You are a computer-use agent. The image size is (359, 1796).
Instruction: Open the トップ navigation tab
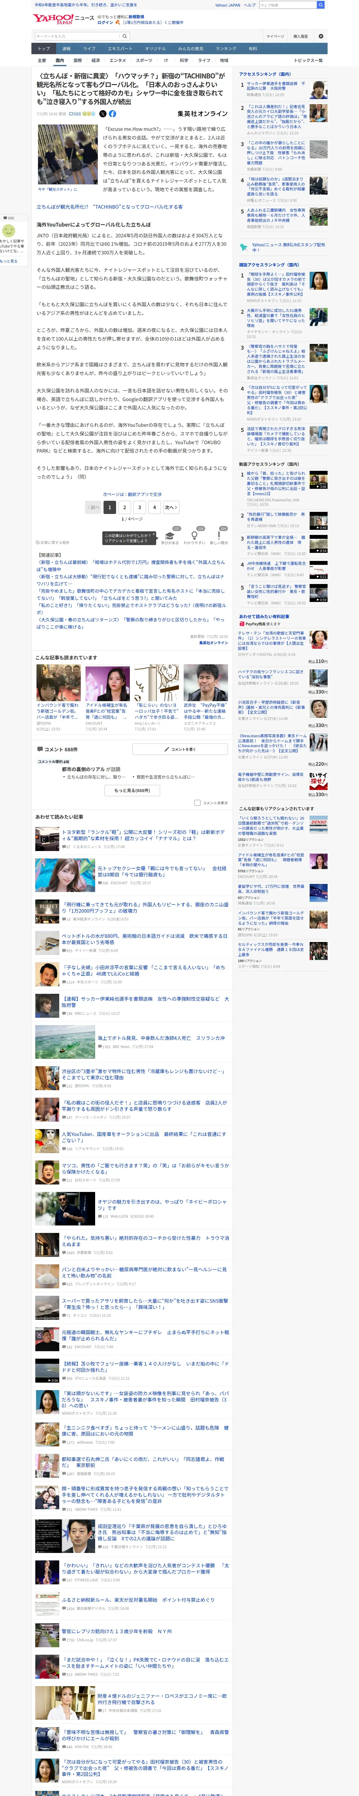(43, 49)
